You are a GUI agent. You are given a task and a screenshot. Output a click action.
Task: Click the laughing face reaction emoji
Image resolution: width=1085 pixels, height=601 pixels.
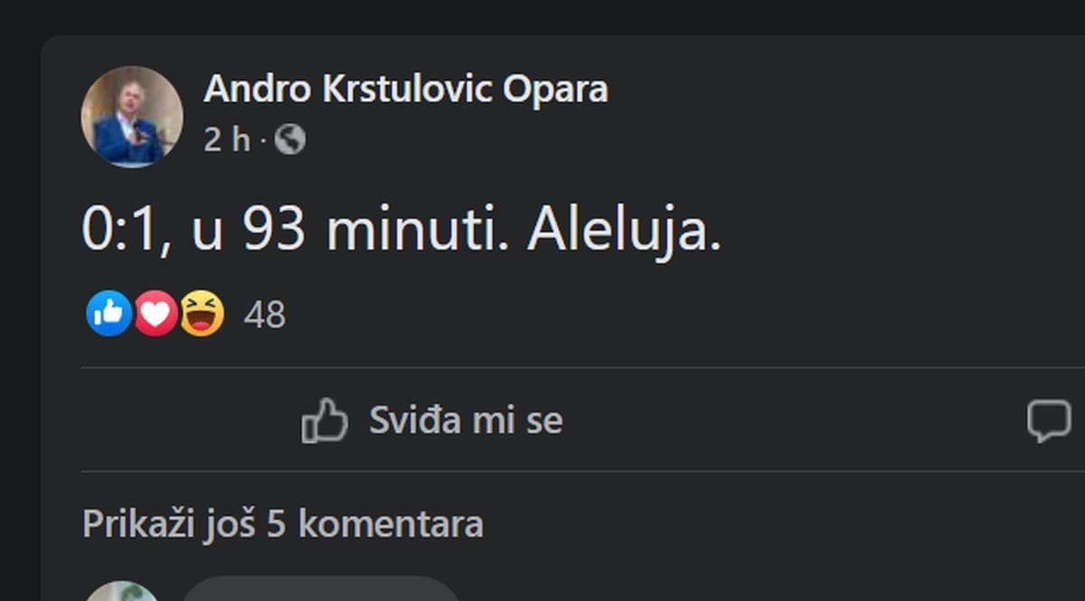coord(202,314)
